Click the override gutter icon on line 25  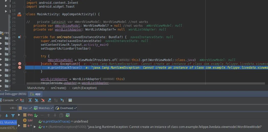pyautogui.click(x=19, y=37)
